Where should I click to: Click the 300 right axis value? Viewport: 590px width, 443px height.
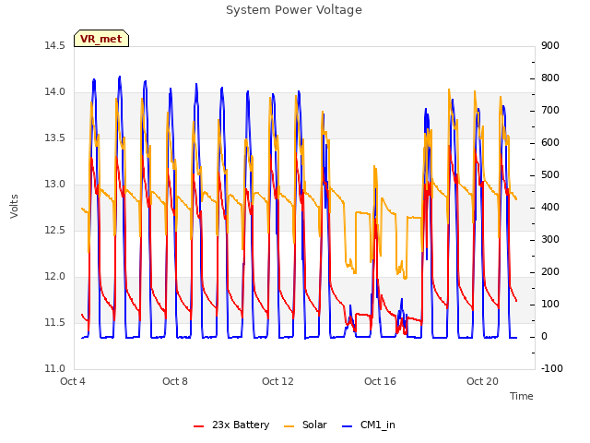pos(550,240)
